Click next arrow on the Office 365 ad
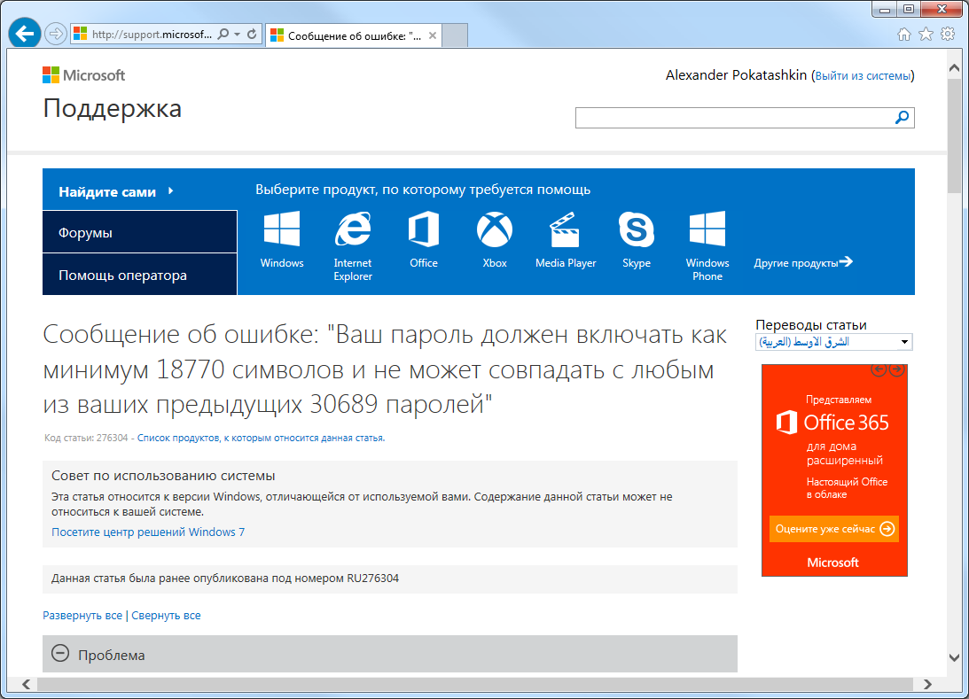This screenshot has width=969, height=699. (896, 369)
